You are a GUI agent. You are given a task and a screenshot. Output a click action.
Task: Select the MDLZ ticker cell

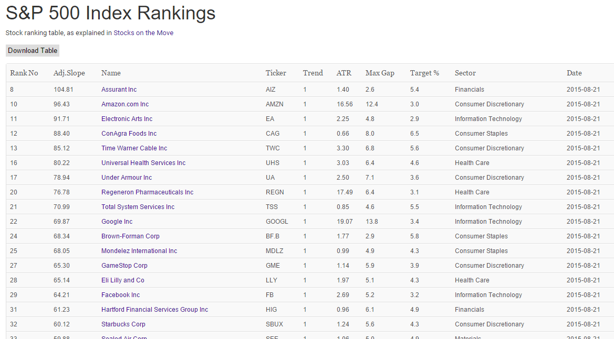click(275, 251)
